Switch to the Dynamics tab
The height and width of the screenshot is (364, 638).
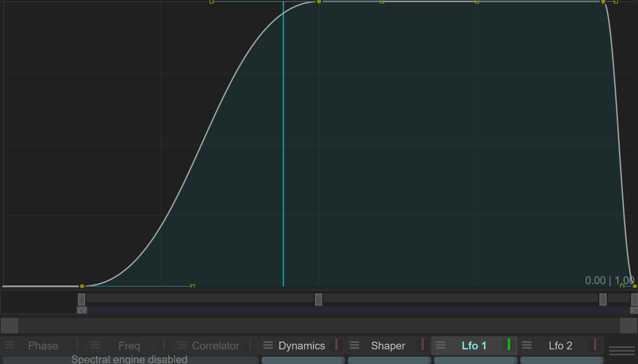click(x=302, y=345)
